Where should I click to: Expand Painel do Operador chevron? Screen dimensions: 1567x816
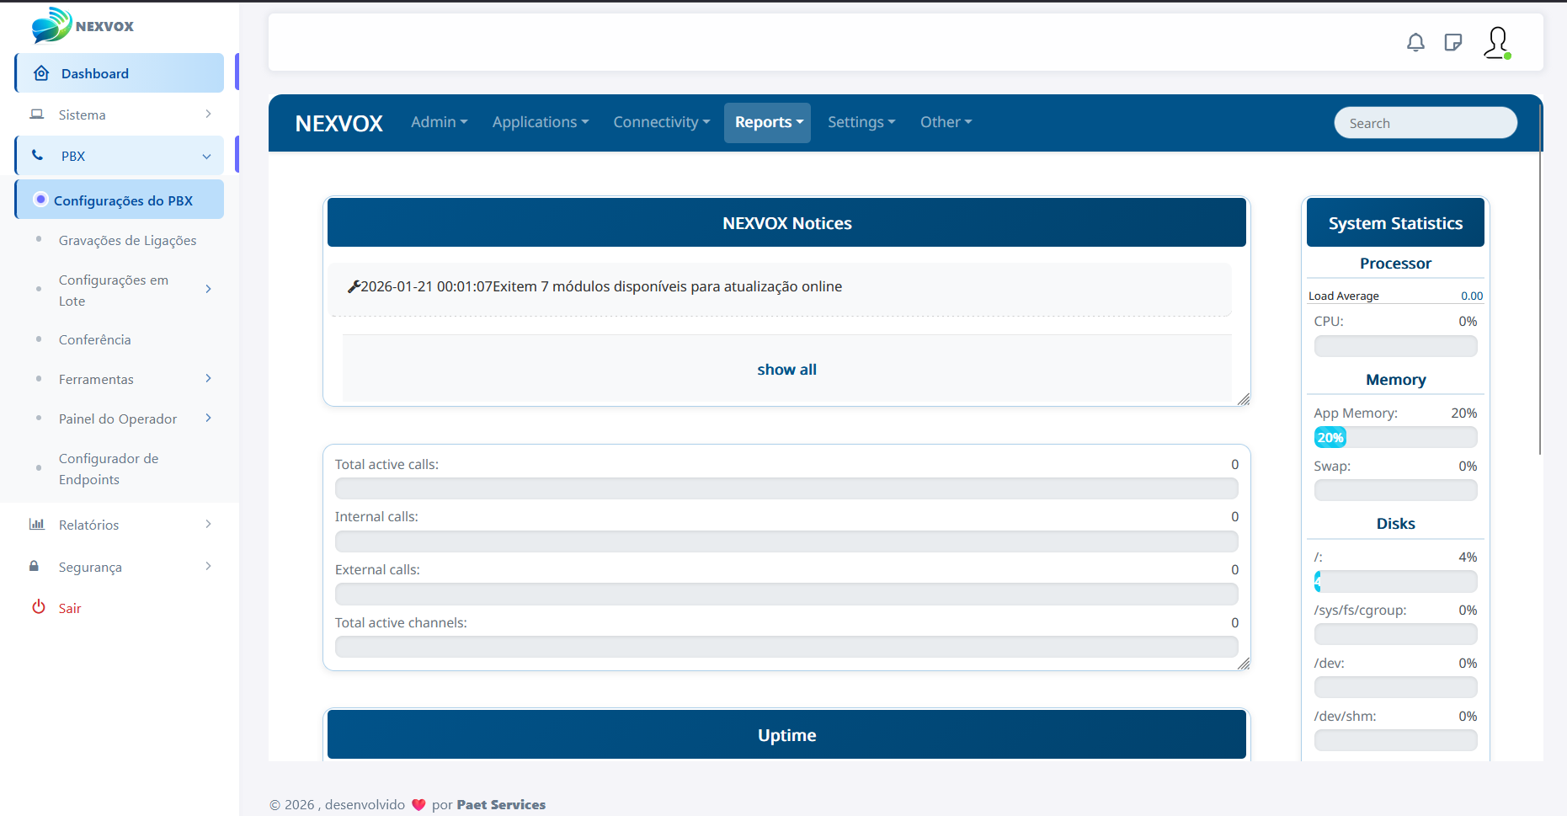click(208, 418)
